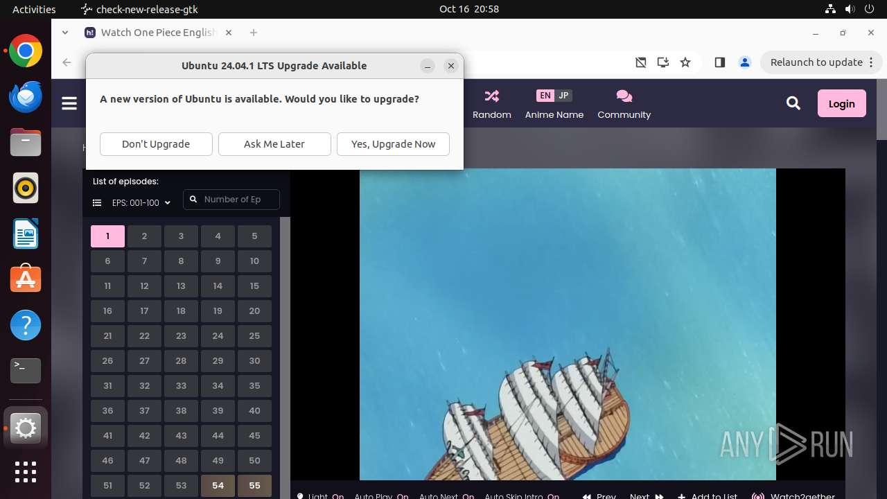Click Add to List link
Image resolution: width=887 pixels, height=499 pixels.
[x=707, y=496]
